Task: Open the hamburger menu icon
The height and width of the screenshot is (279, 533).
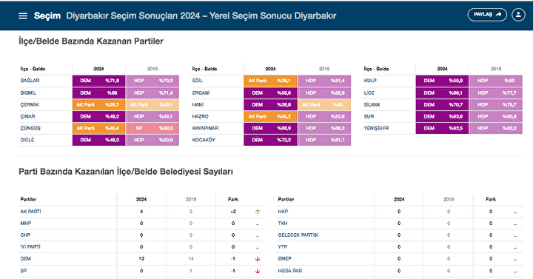Action: coord(23,16)
